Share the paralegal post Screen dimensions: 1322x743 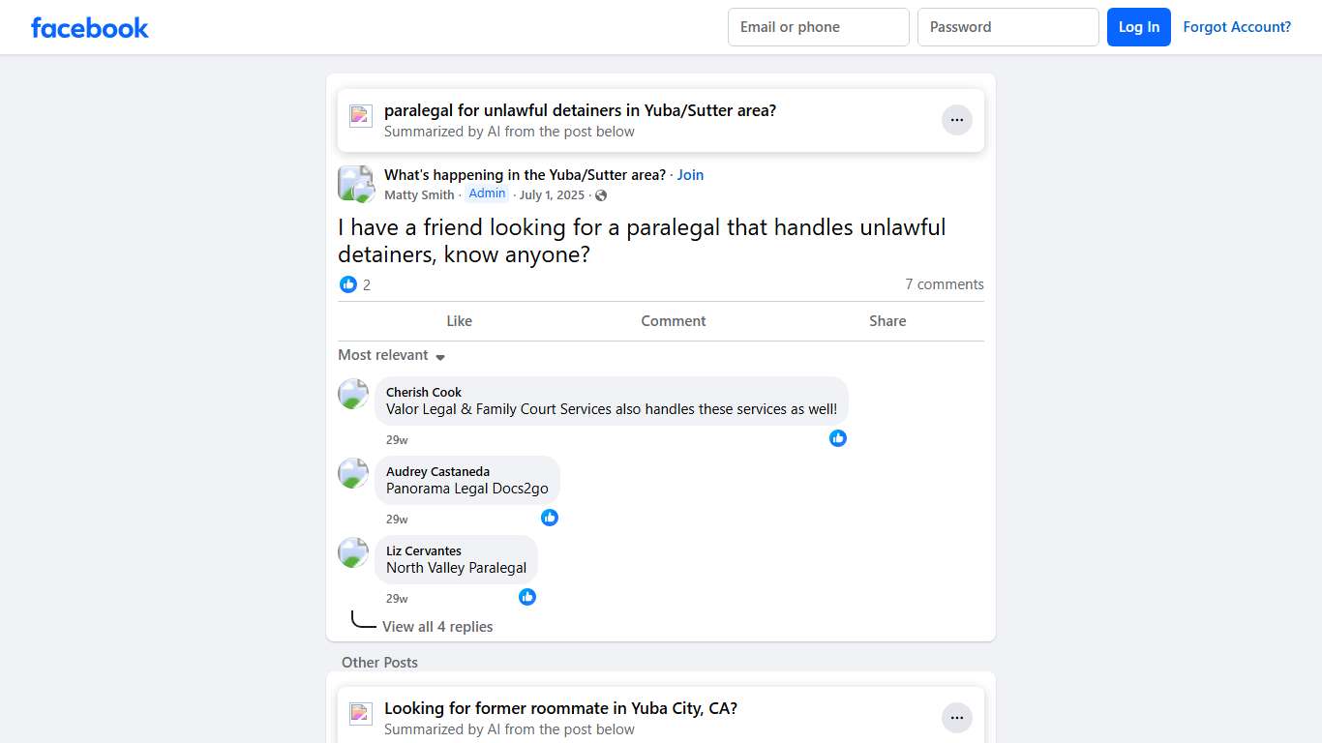tap(887, 321)
